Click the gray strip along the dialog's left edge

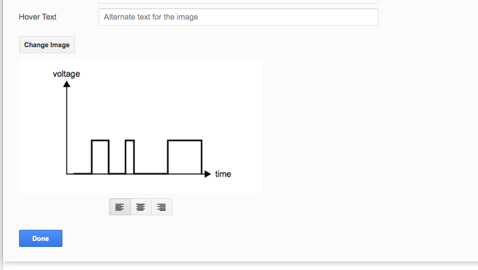click(x=1, y=131)
